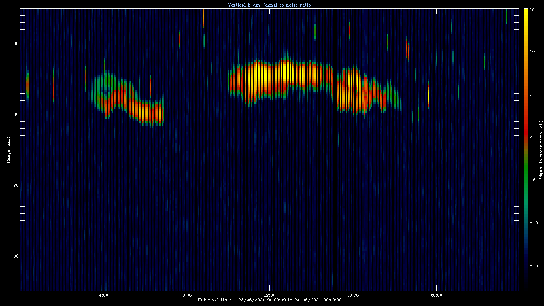Click the "Range (km)" y-axis label
544x306 pixels.
[8, 150]
